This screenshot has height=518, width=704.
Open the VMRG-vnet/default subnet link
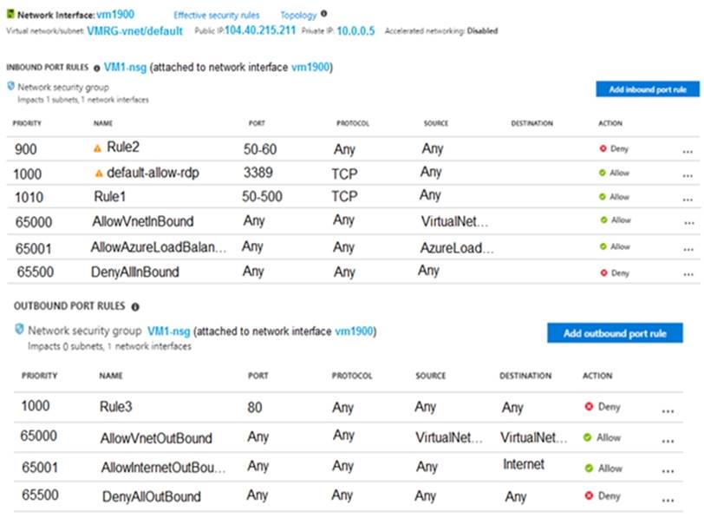click(134, 31)
